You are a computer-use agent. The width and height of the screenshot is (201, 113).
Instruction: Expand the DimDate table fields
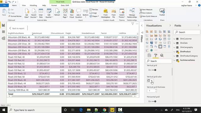pyautogui.click(x=174, y=43)
